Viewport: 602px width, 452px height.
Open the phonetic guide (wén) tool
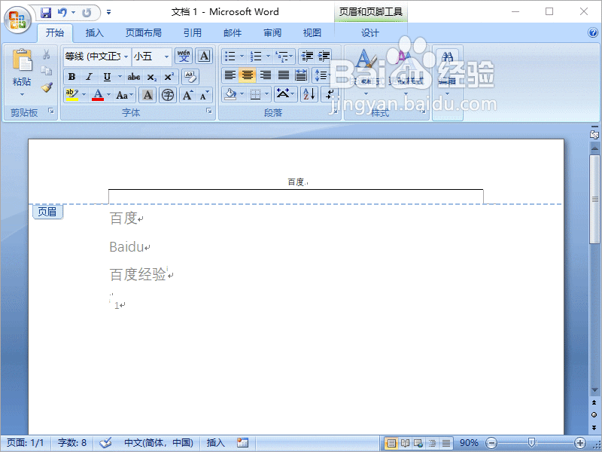coord(184,56)
